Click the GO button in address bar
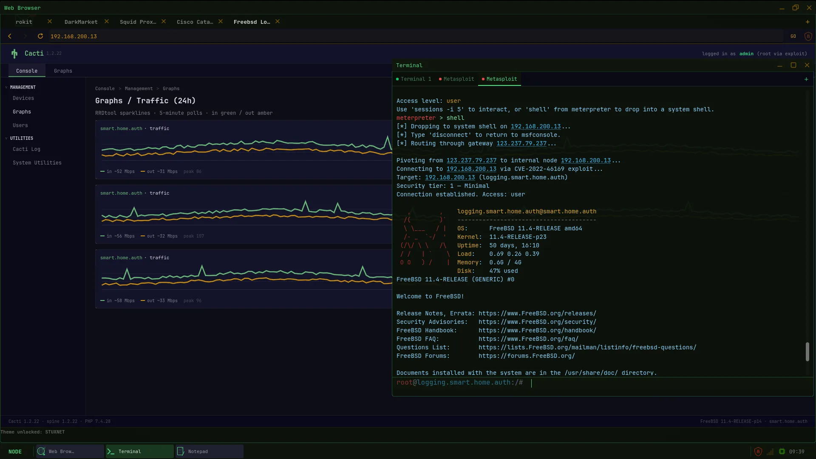This screenshot has width=816, height=459. 793,37
